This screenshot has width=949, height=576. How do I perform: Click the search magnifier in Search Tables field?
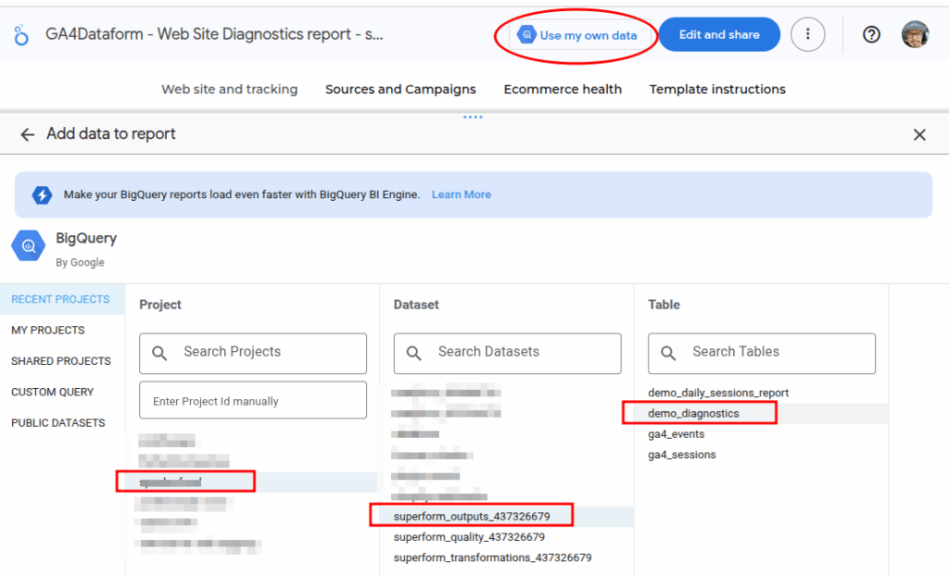click(668, 353)
